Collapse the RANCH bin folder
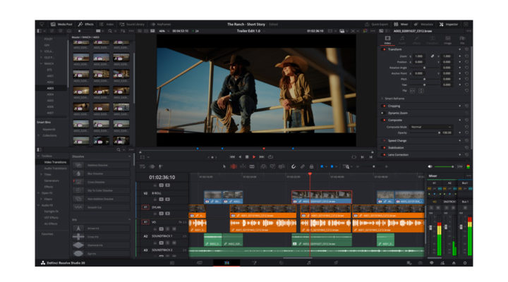 click(x=42, y=63)
